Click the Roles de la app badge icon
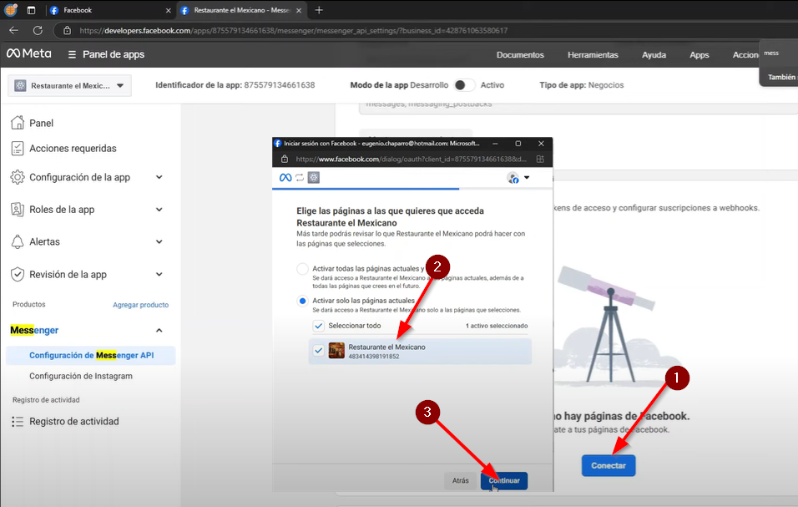 pyautogui.click(x=18, y=209)
